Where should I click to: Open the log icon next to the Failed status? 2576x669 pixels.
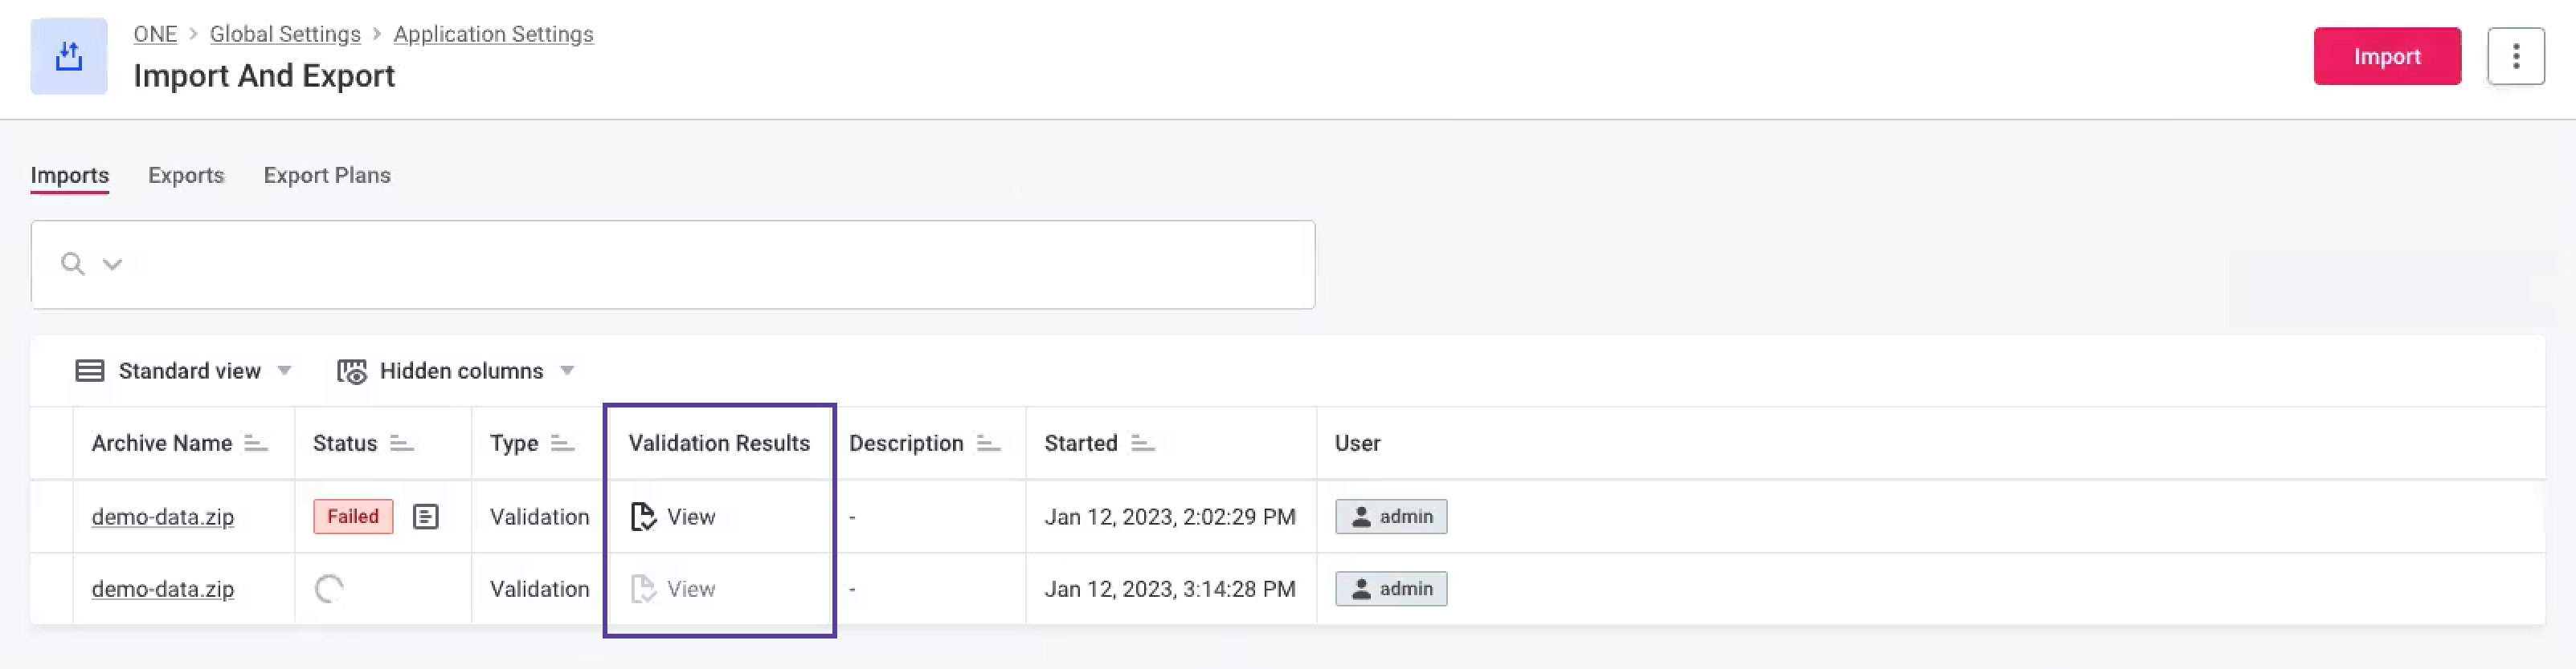tap(426, 517)
